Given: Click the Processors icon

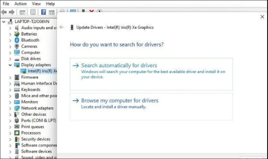Looking at the screenshot, I should [x=17, y=133].
